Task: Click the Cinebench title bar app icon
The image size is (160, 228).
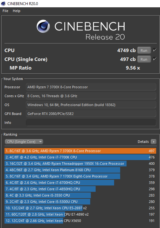Action: [3, 3]
